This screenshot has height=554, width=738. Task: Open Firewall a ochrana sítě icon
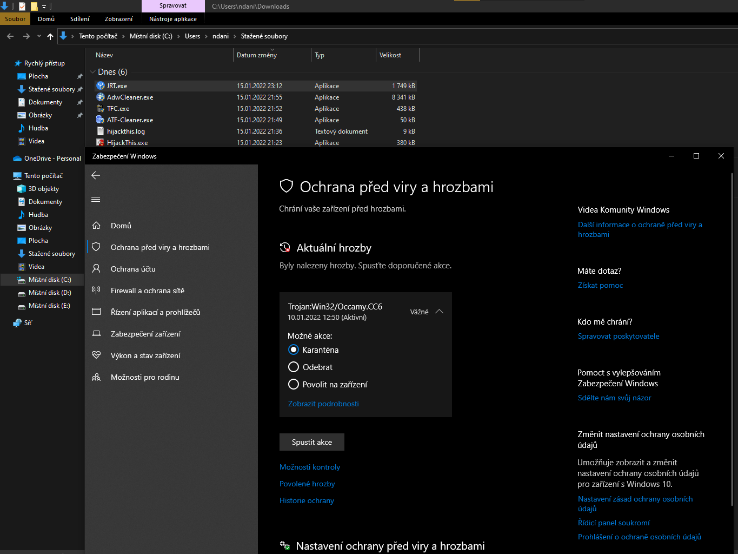(x=96, y=291)
